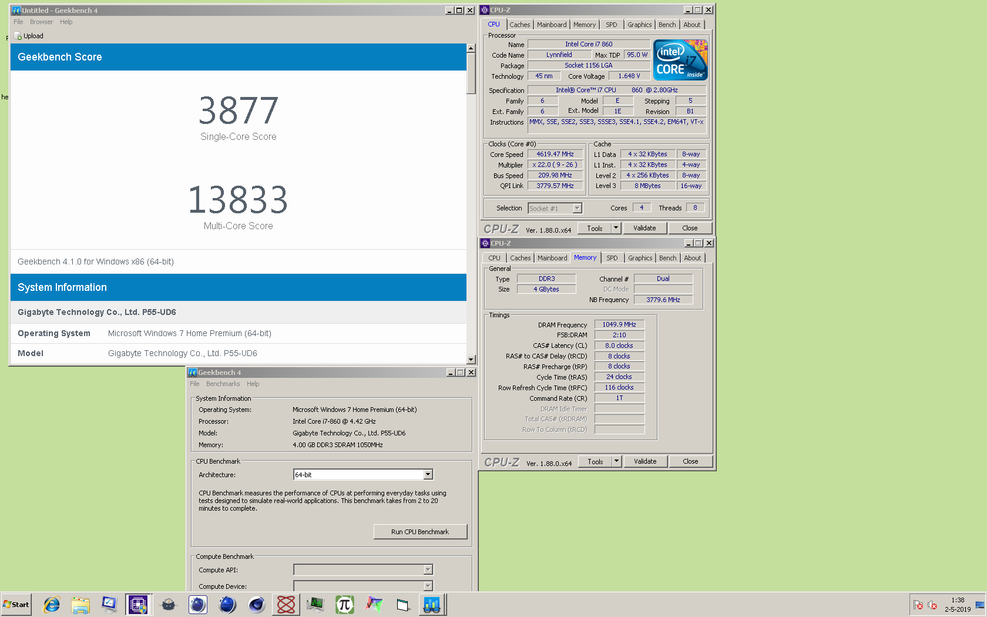This screenshot has width=987, height=617.
Task: Click the Core Speed value 4619.47 MHz
Action: [x=555, y=154]
